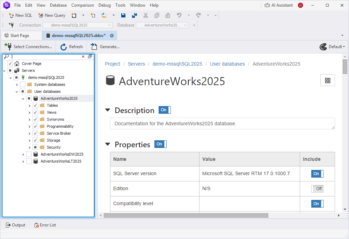
Task: Click the horizontal scrollbar thumb
Action: pos(186,215)
